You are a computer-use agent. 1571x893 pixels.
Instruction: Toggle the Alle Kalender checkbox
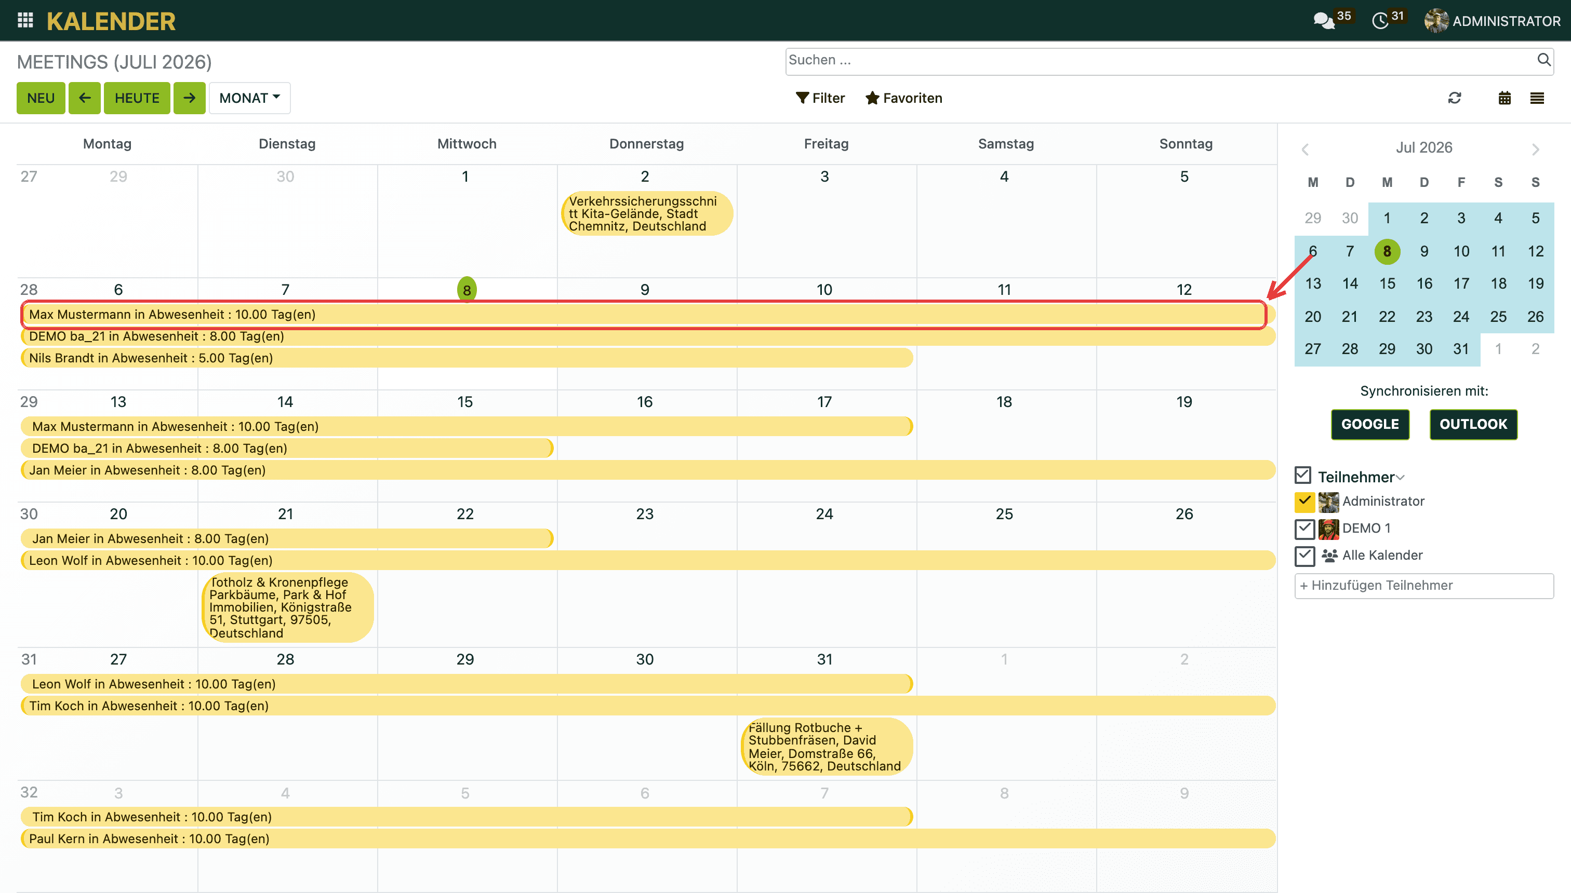point(1304,556)
